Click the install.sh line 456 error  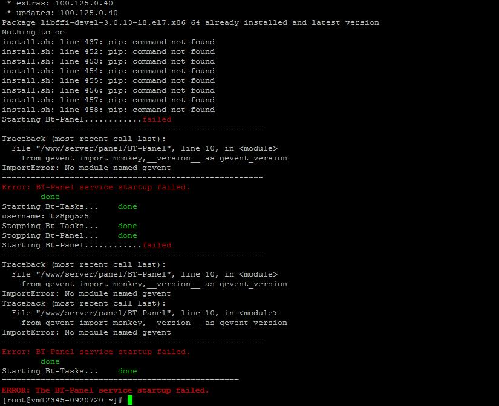point(108,90)
